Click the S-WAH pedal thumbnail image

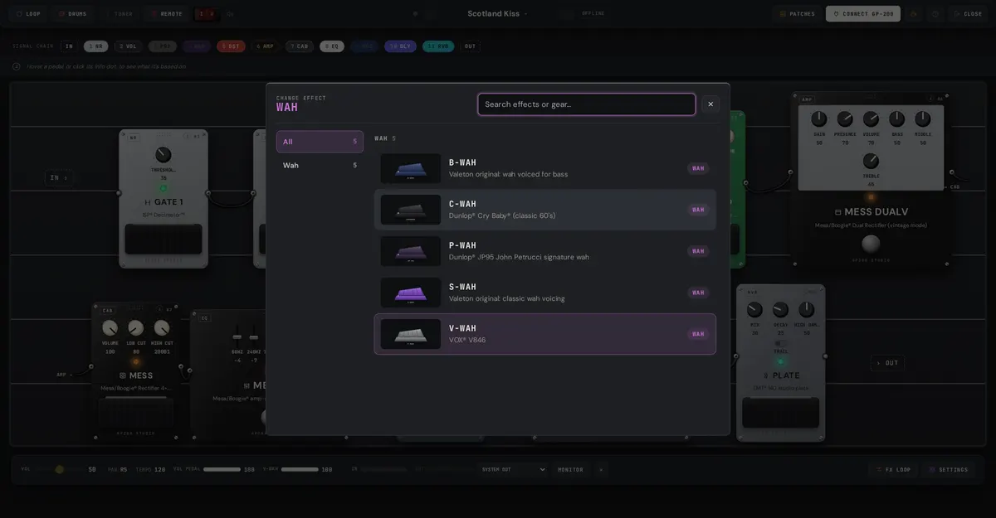click(x=411, y=293)
